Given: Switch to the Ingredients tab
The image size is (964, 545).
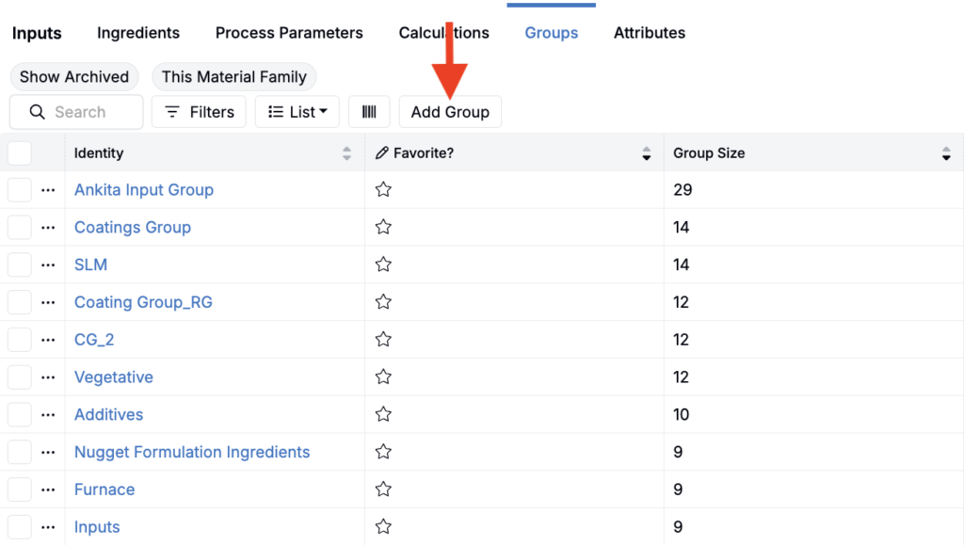Looking at the screenshot, I should 138,33.
